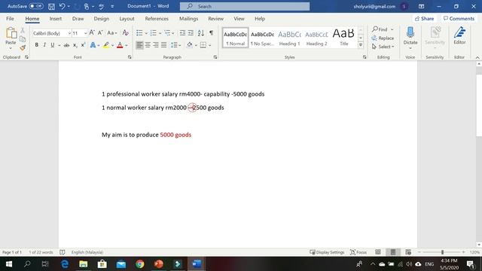Viewport: 482px width, 271px height.
Task: Toggle Strikethrough formatting
Action: tap(66, 45)
